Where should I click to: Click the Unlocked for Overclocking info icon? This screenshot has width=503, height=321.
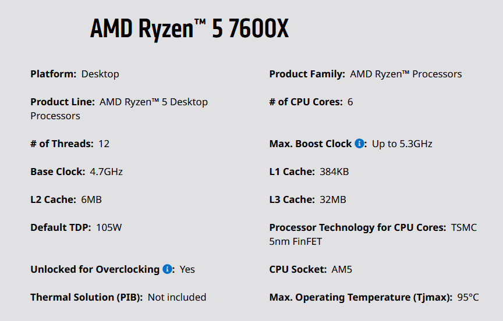[167, 269]
